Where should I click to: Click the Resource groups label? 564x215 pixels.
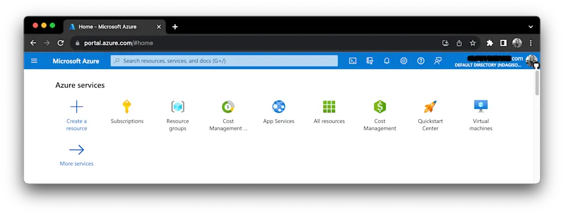pos(178,125)
